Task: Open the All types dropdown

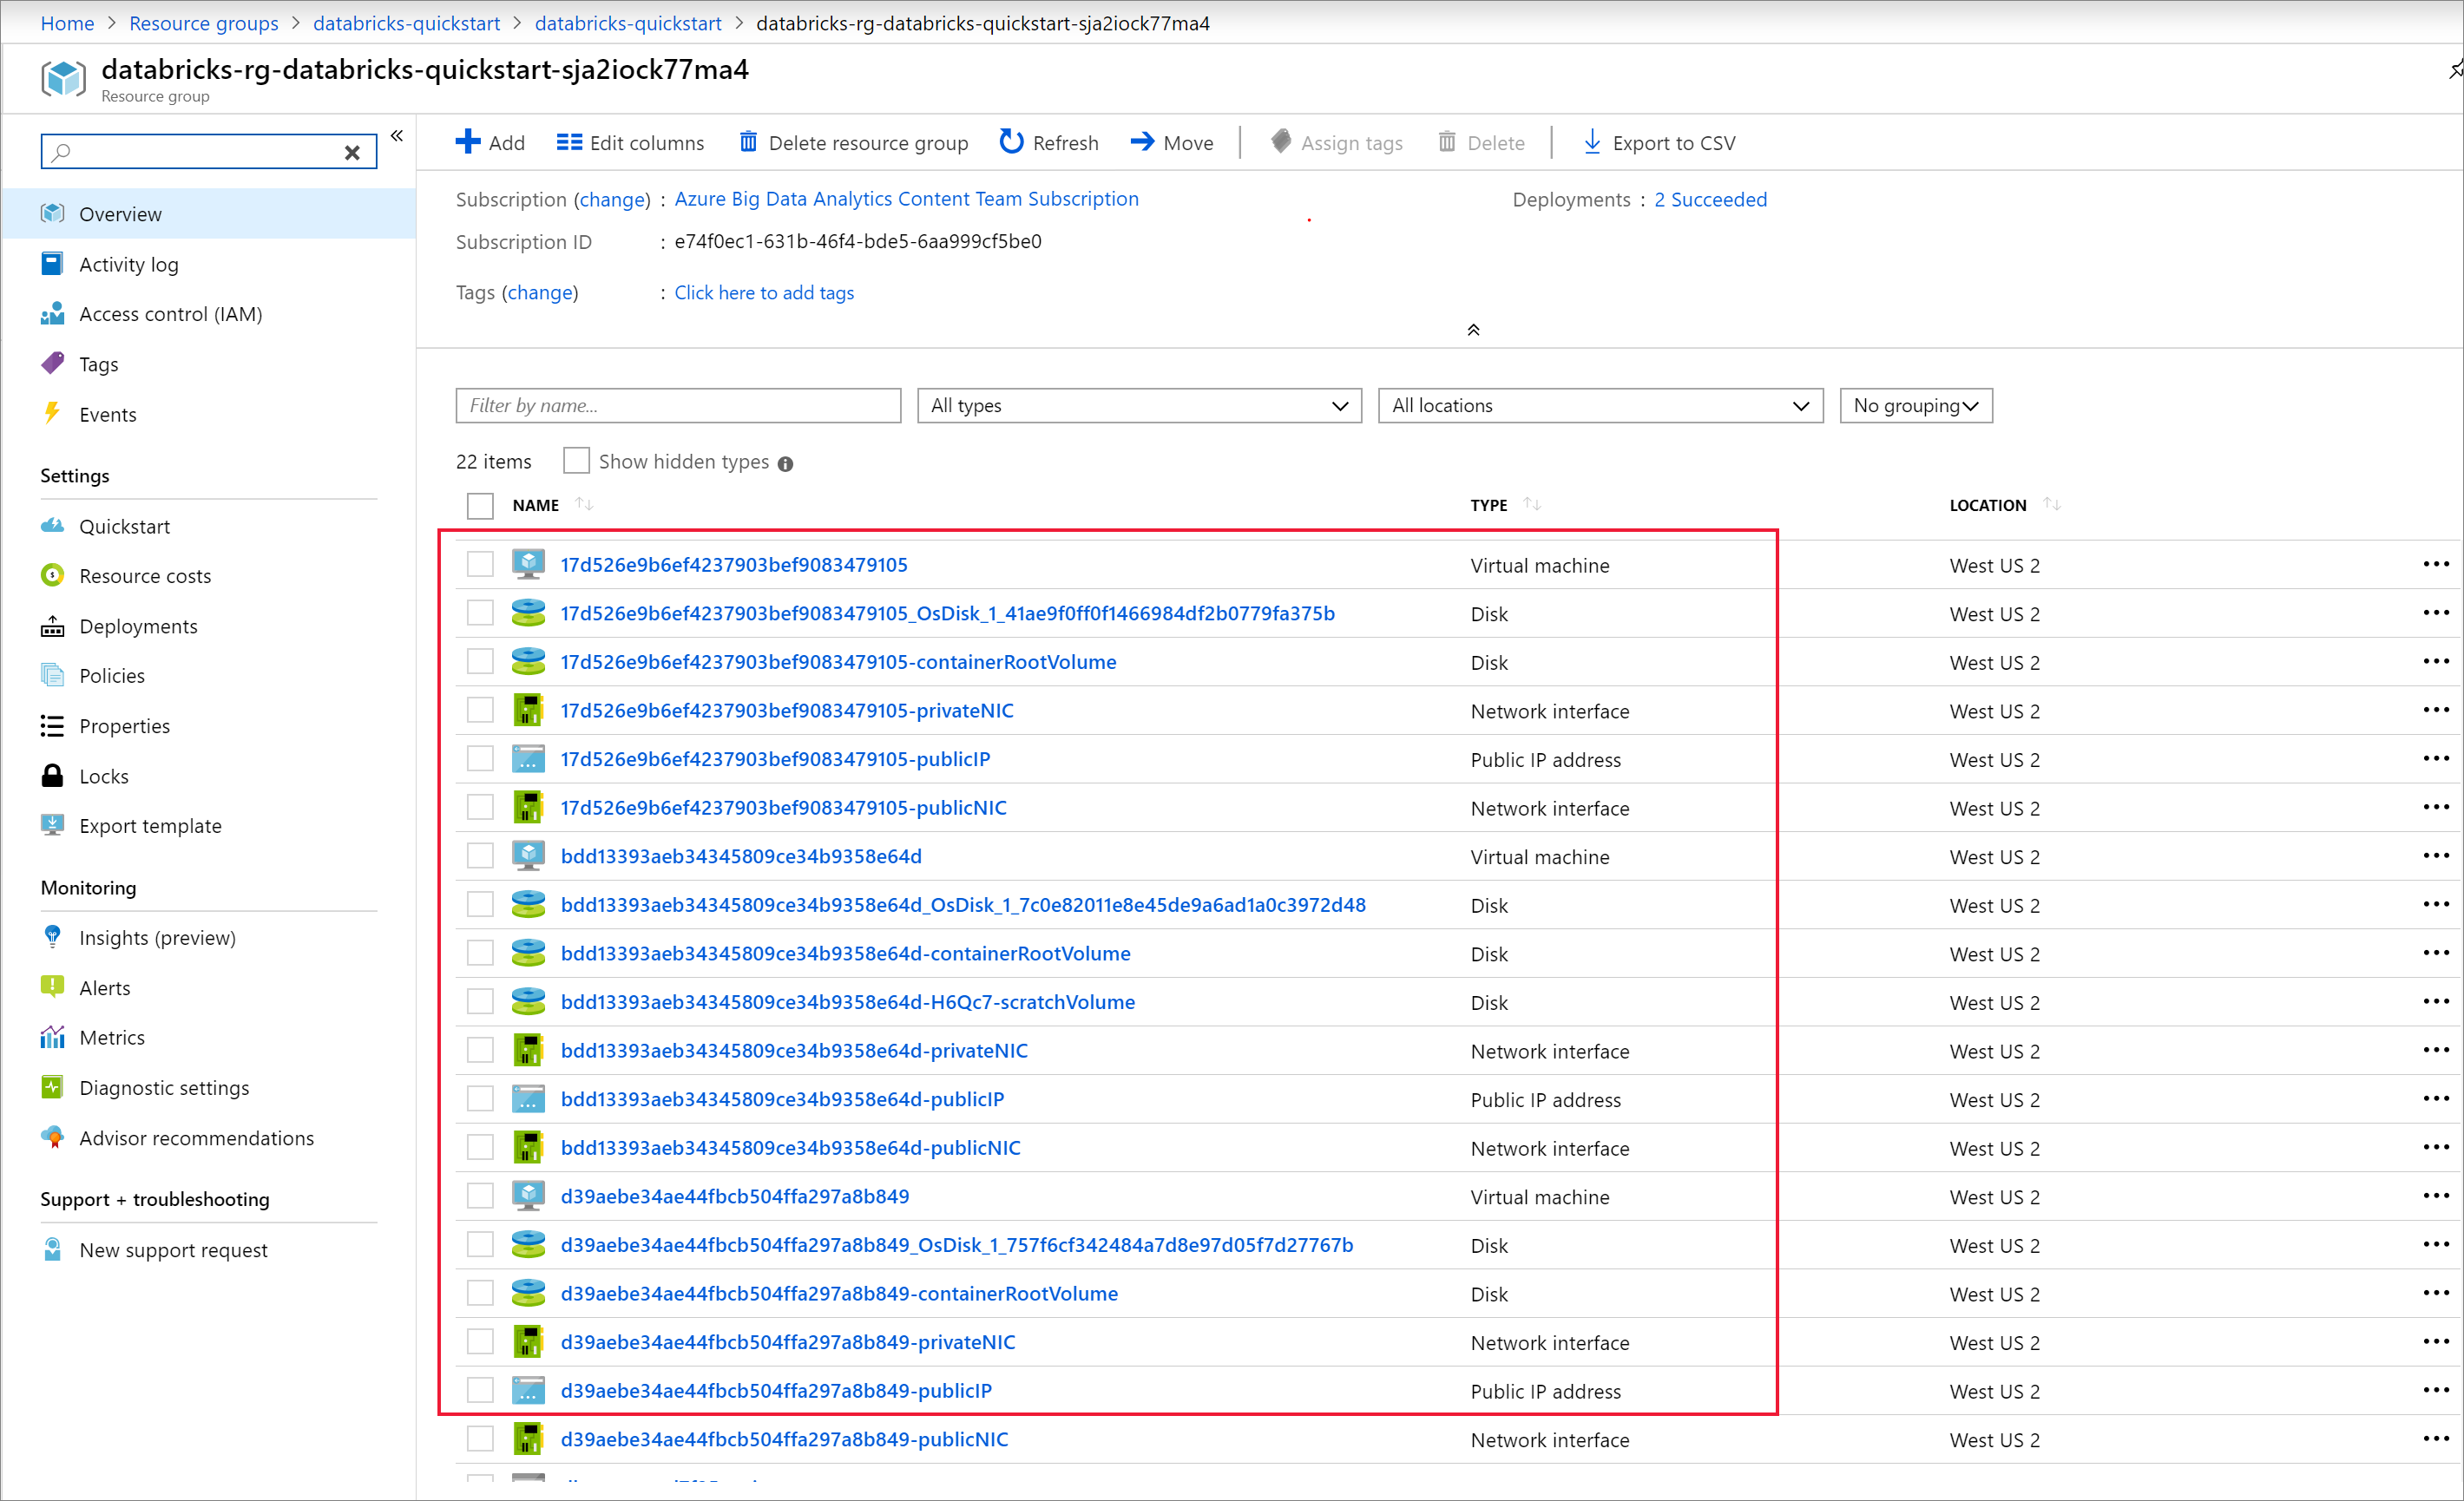Action: click(x=1139, y=406)
